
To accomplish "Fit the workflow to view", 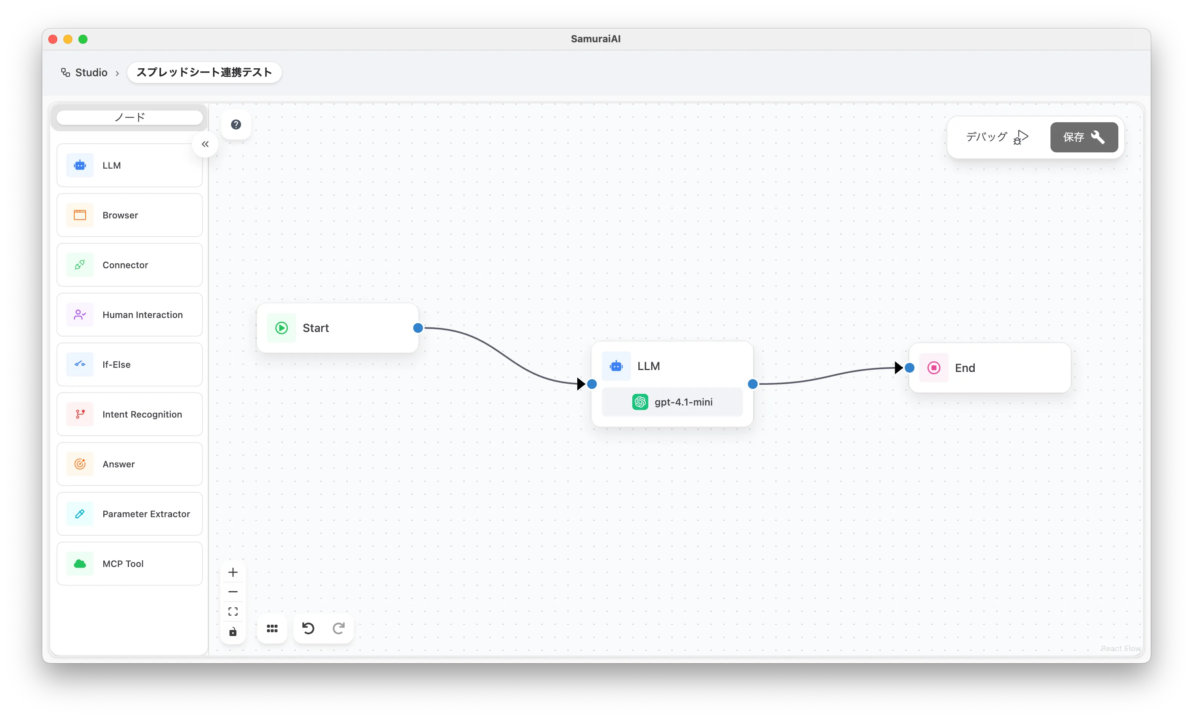I will click(233, 611).
